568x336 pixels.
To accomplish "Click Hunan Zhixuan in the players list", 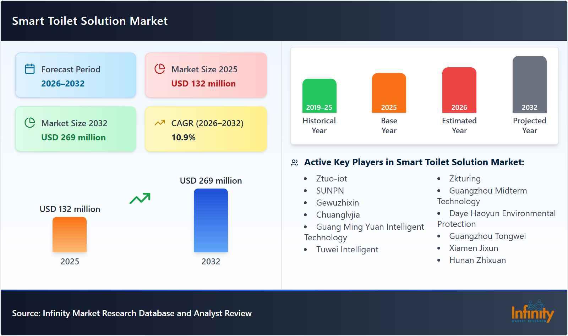I will pyautogui.click(x=477, y=260).
